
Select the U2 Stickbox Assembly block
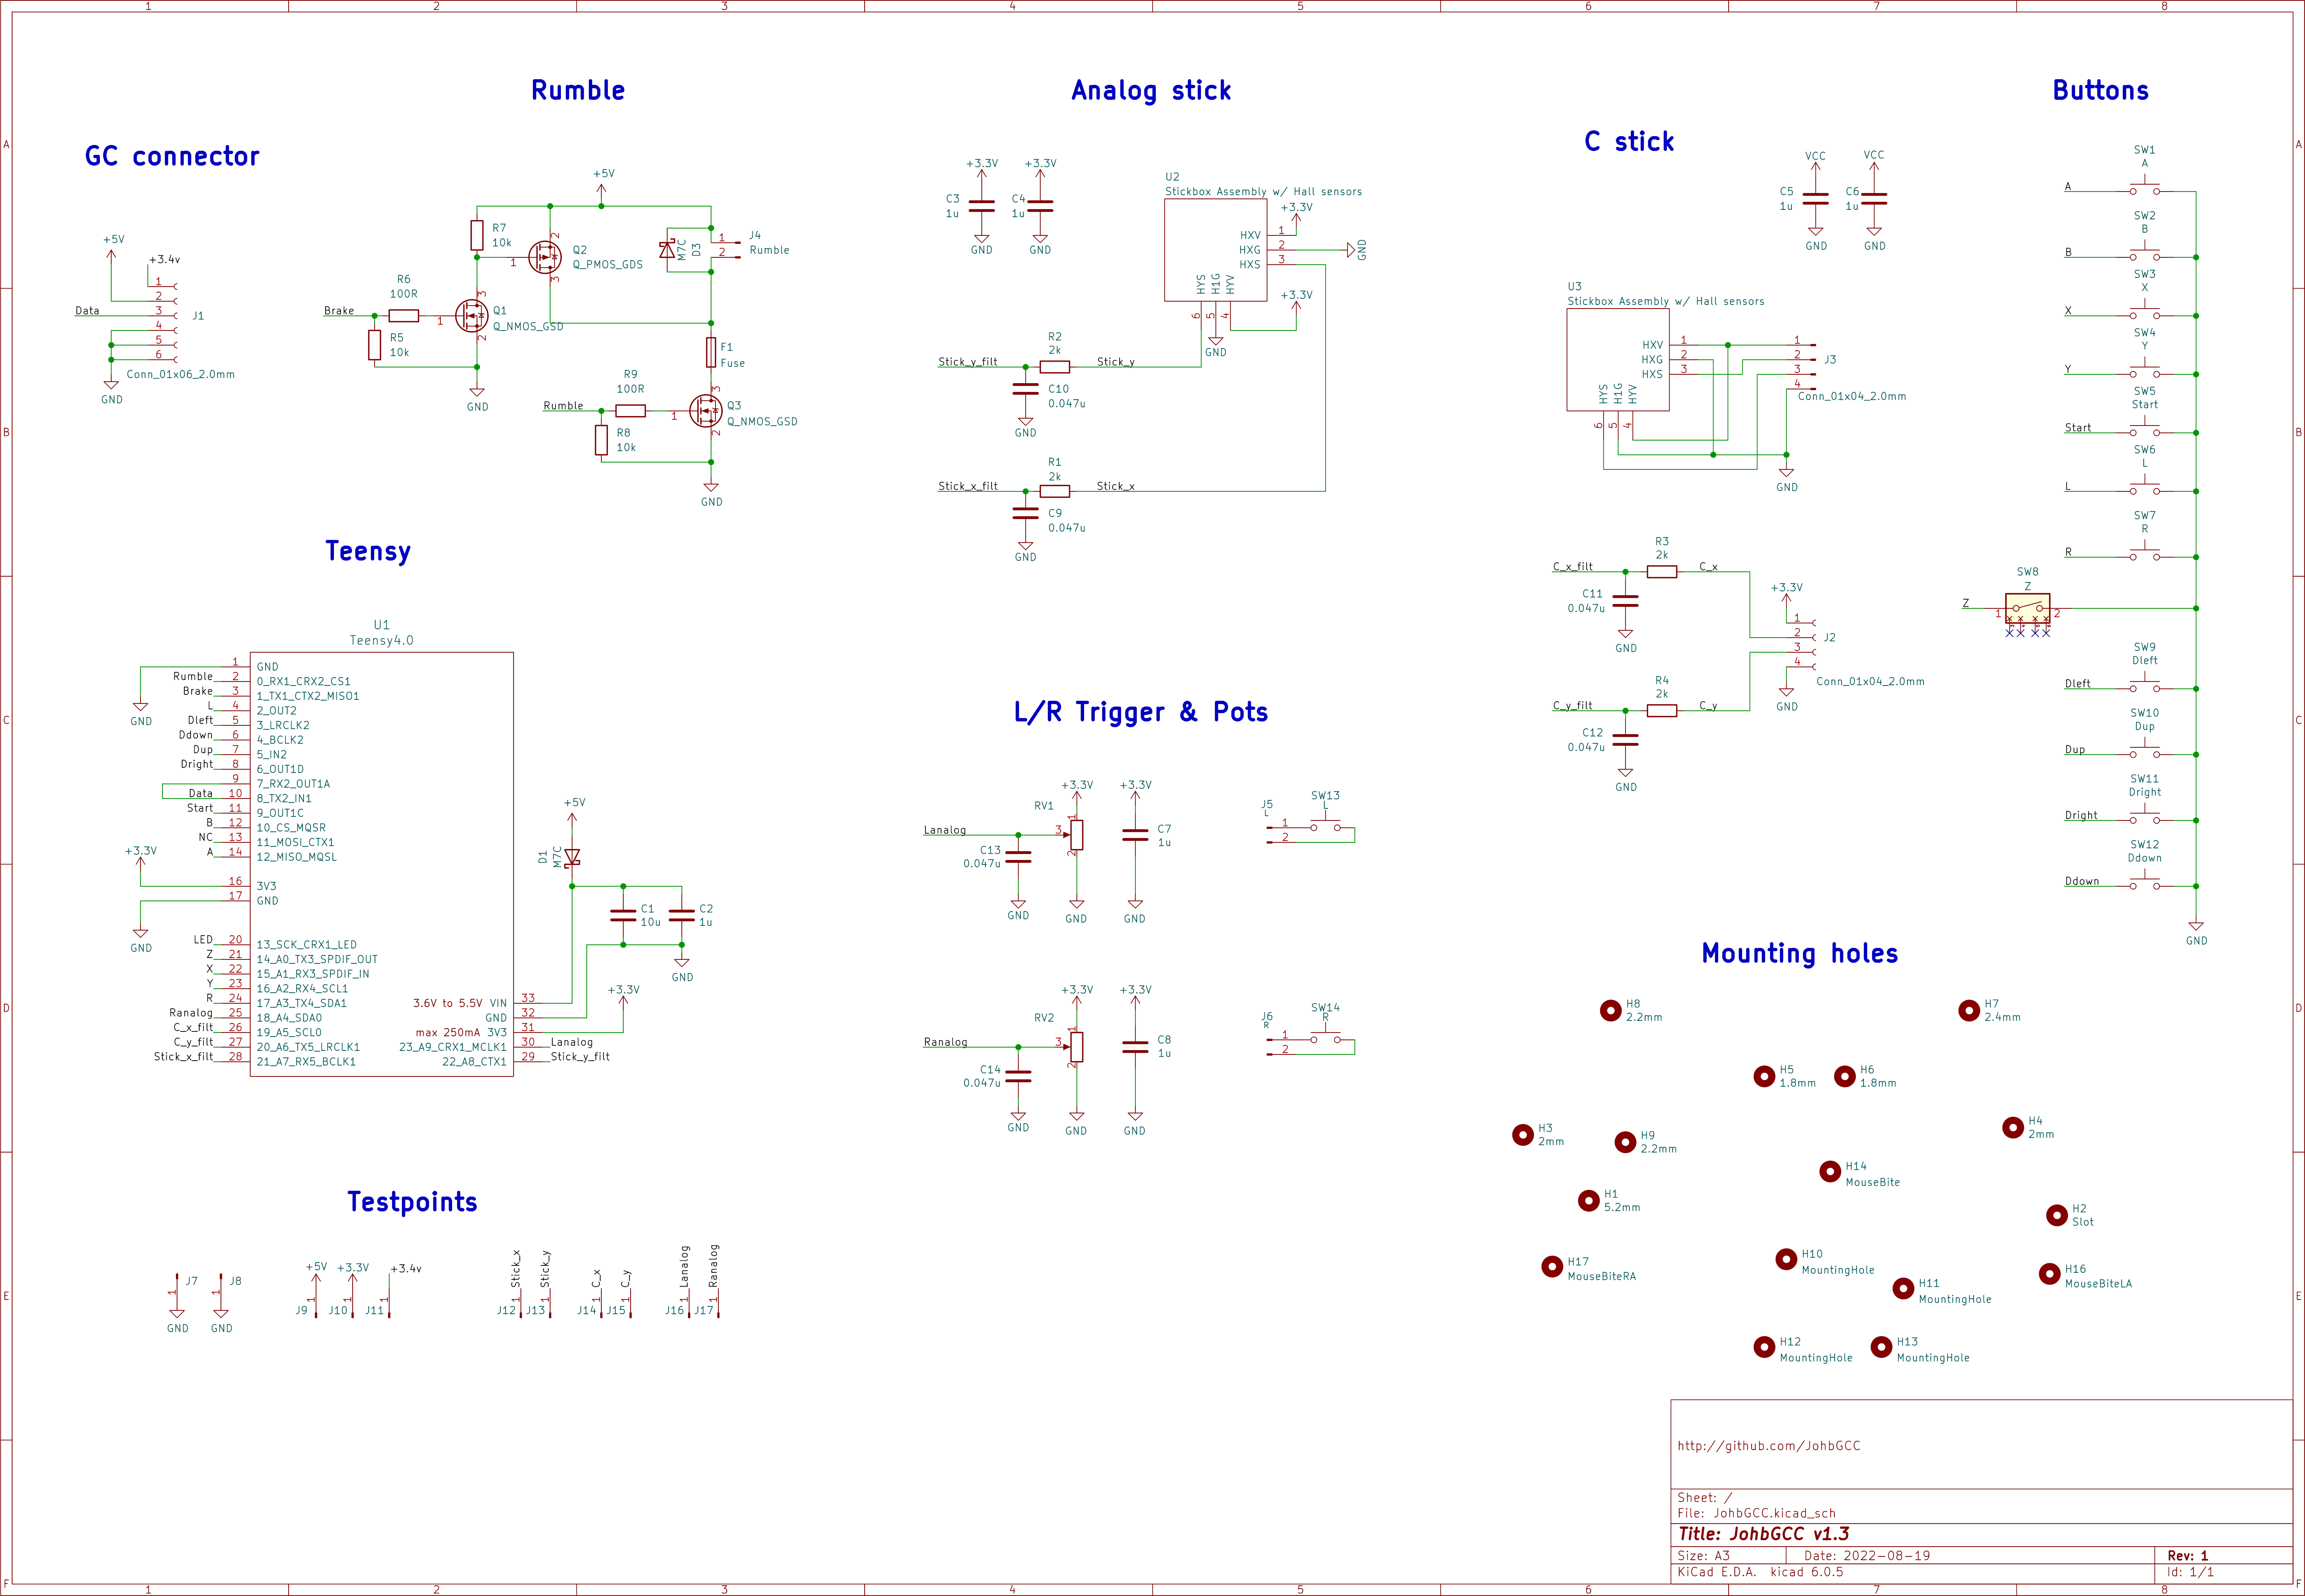1215,250
